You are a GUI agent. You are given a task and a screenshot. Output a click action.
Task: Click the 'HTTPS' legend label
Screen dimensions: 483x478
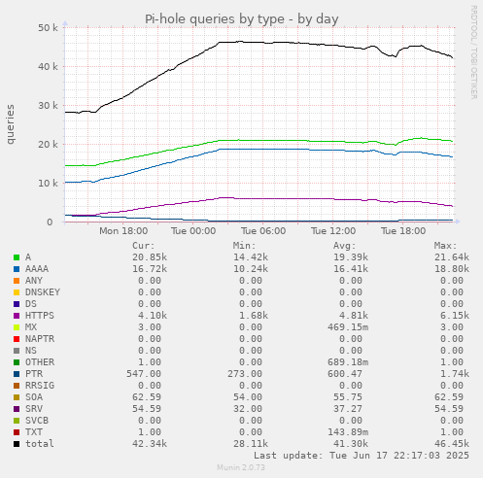pyautogui.click(x=40, y=316)
